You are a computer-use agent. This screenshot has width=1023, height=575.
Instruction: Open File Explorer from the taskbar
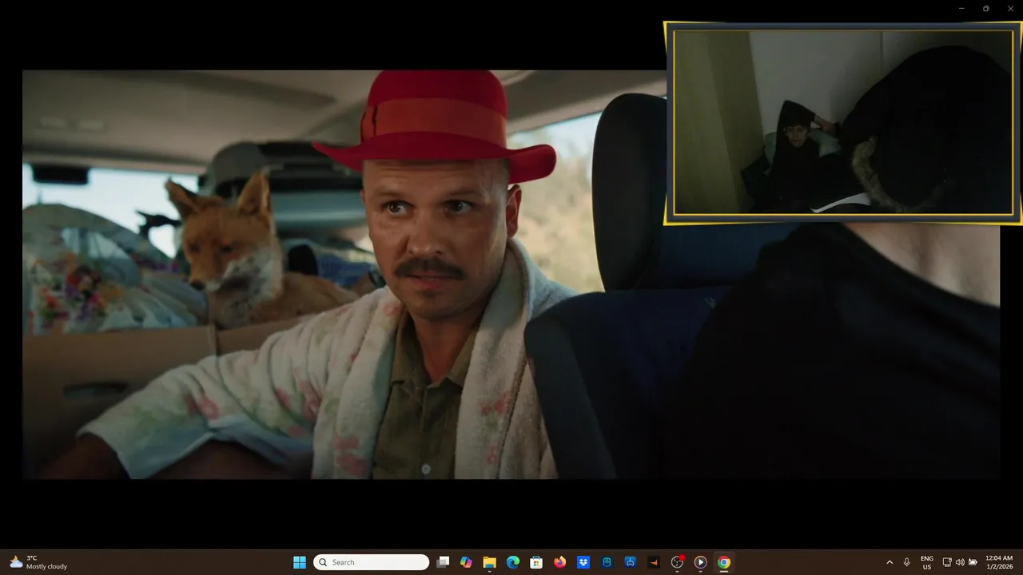489,562
